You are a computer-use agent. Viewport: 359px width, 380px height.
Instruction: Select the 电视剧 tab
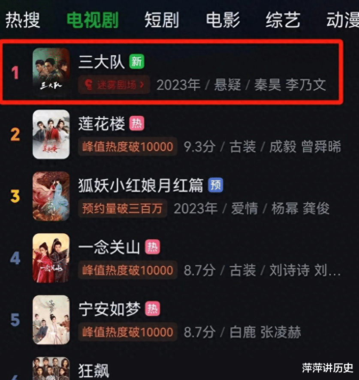point(93,20)
